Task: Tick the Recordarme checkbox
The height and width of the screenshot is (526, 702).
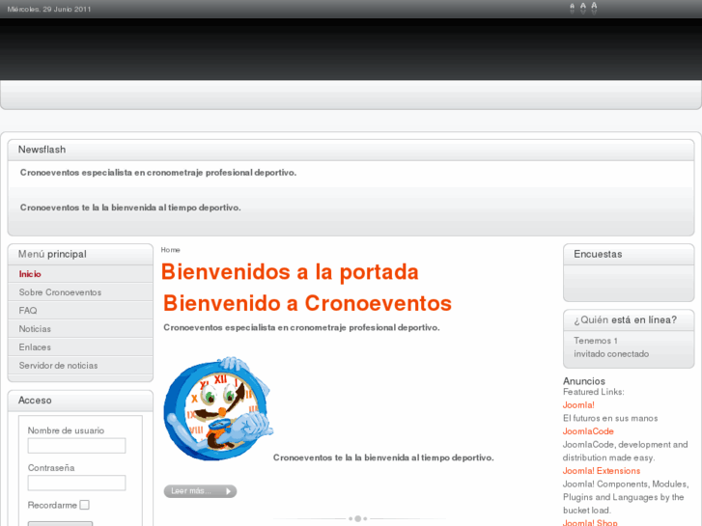Action: (85, 505)
